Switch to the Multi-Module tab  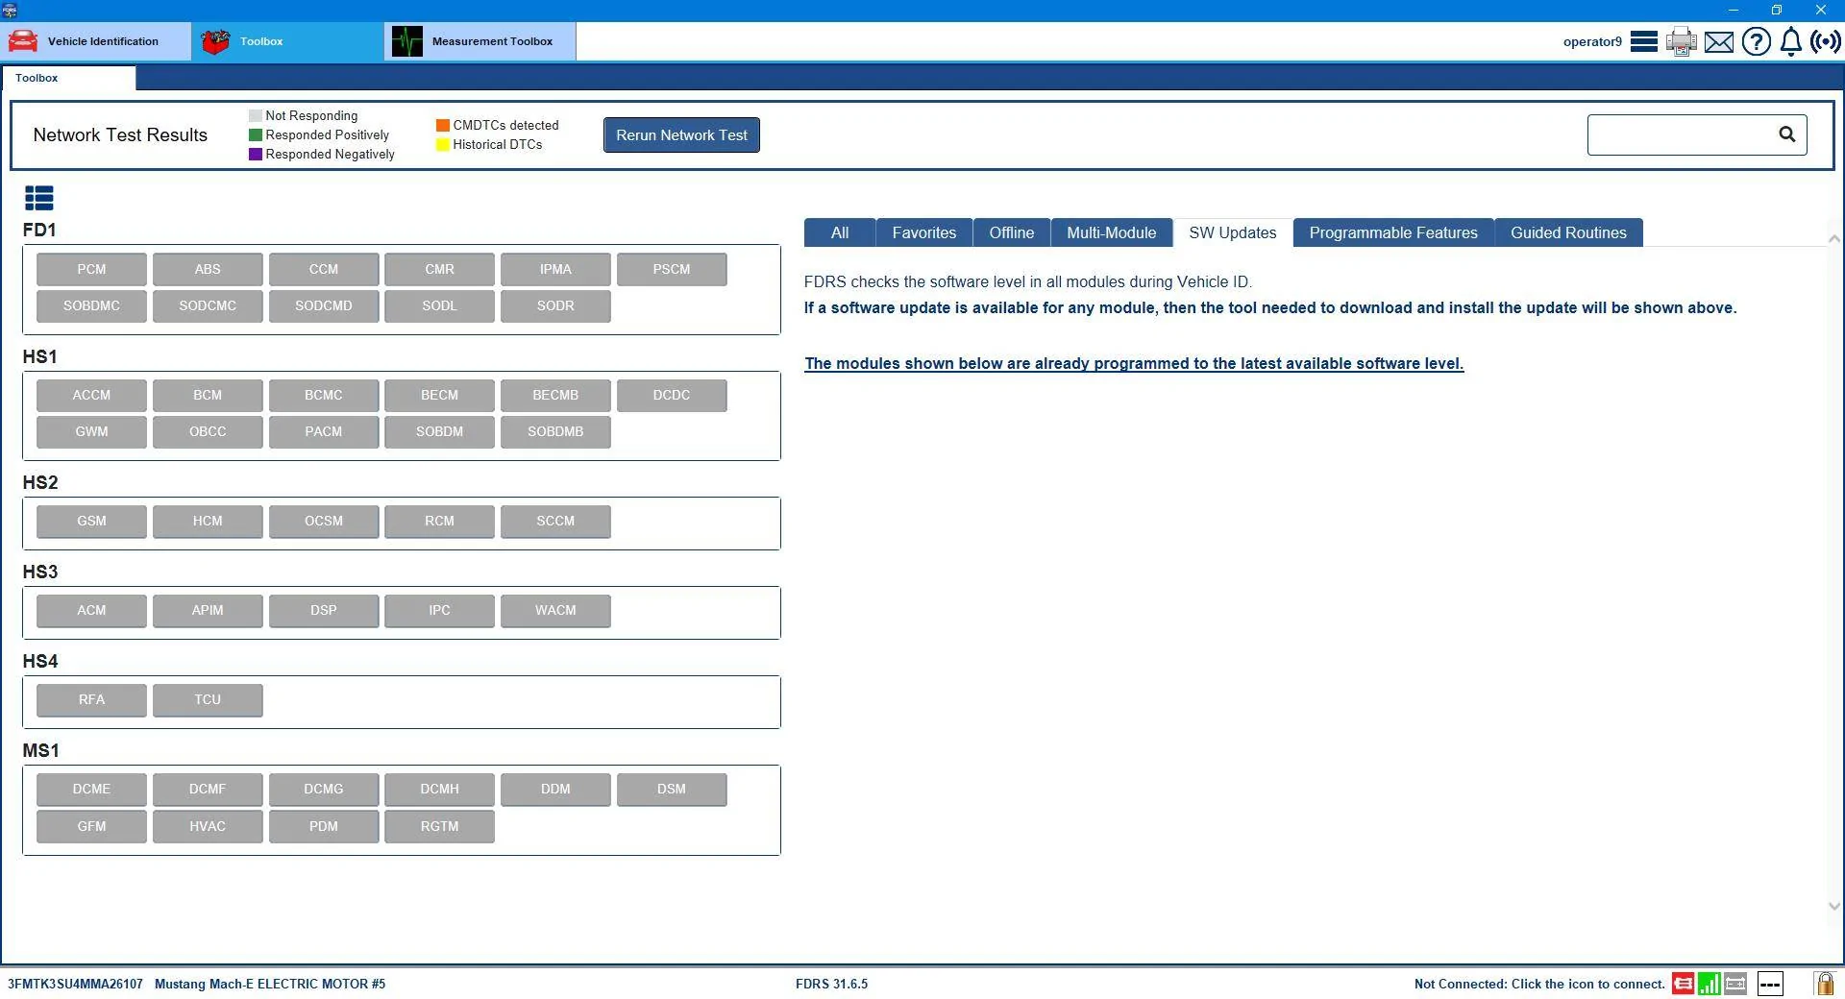point(1112,232)
